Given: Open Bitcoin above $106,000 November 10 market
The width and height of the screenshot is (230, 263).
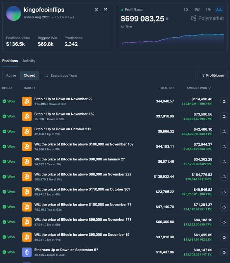Looking at the screenshot, I should [84, 144].
